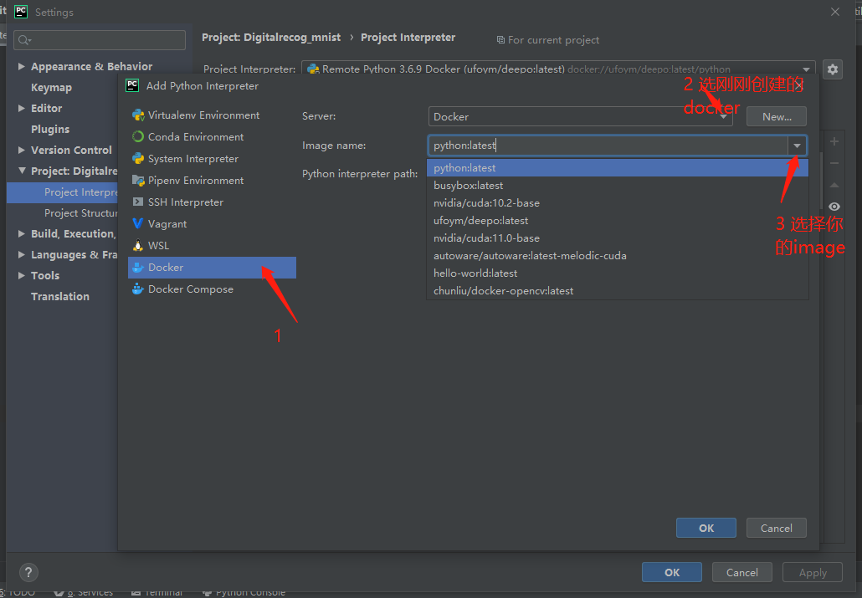Close the Add Python Interpreter dialog
This screenshot has width=862, height=598.
pyautogui.click(x=798, y=86)
